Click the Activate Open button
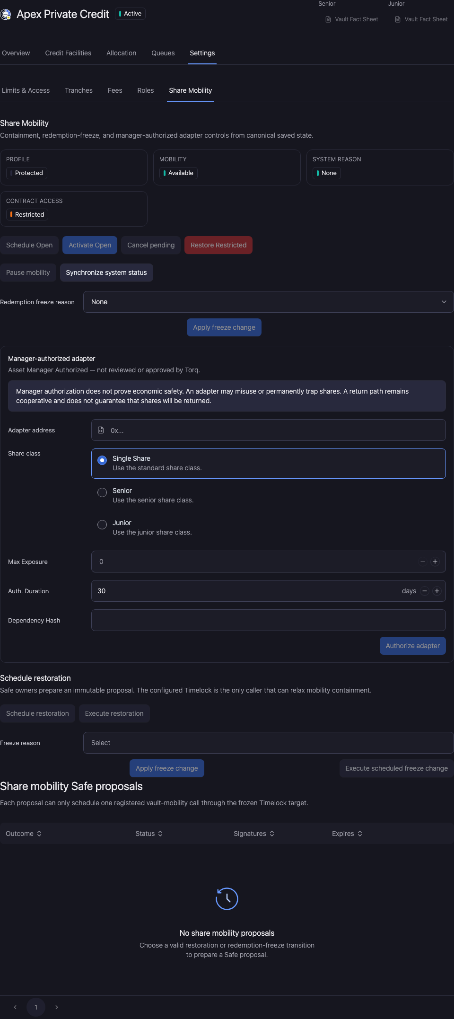 pos(90,245)
